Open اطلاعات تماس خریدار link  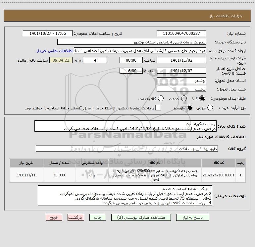pyautogui.click(x=55, y=51)
